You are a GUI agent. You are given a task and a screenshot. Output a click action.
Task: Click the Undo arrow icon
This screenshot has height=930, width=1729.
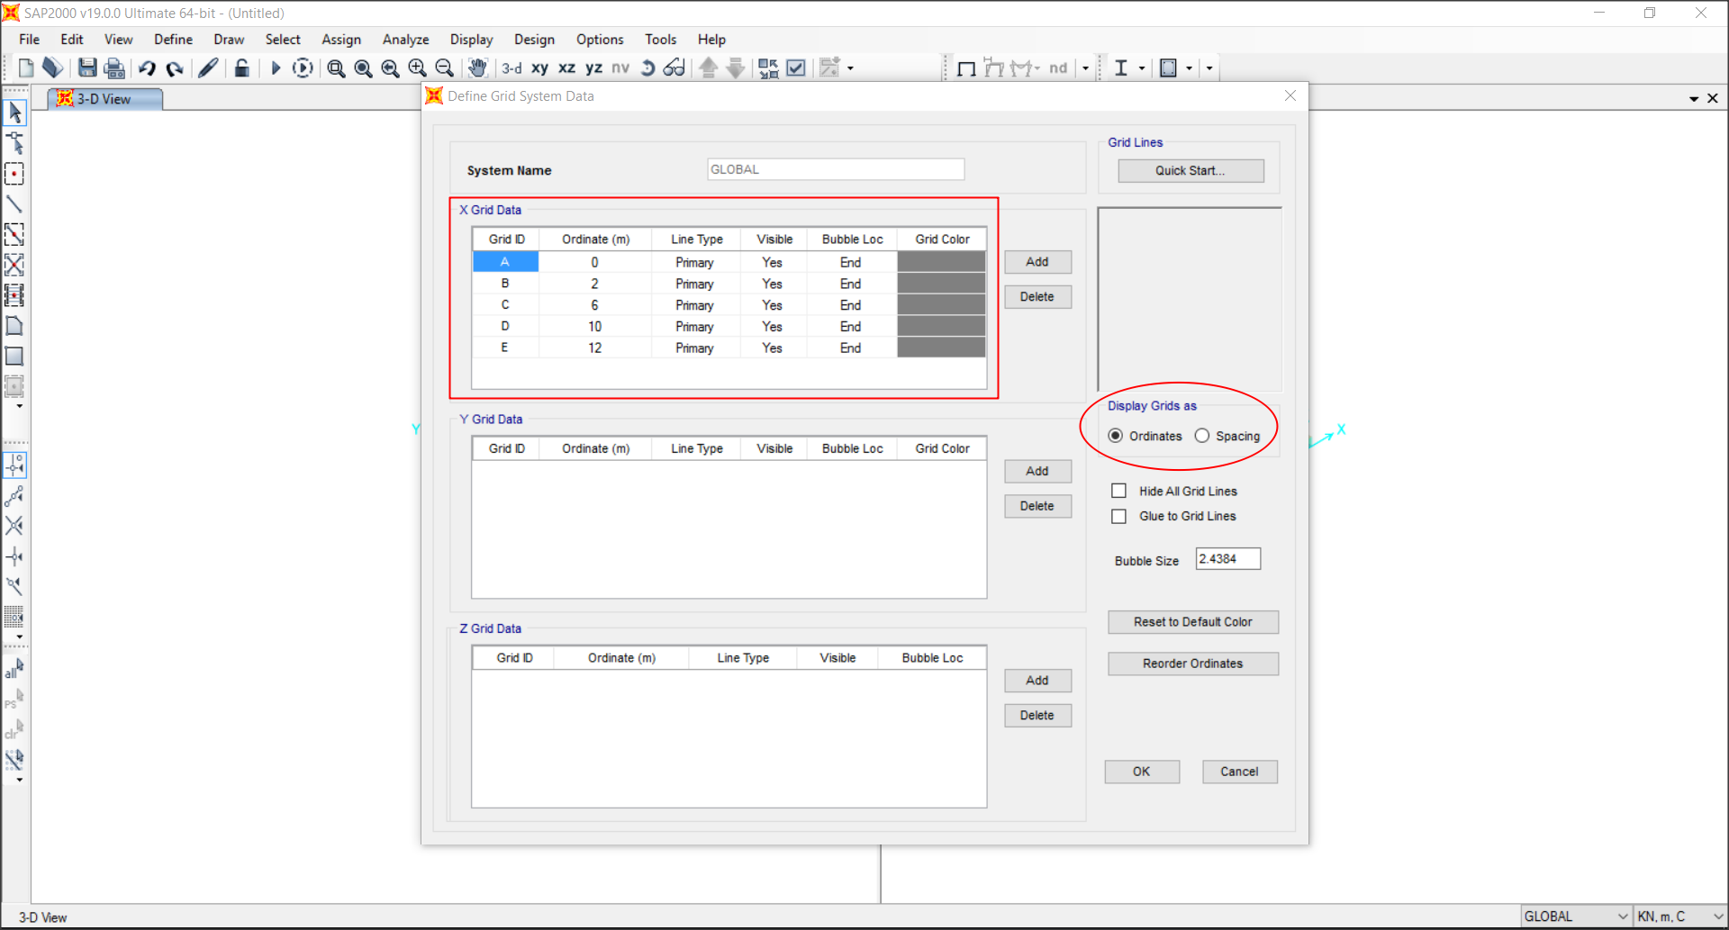(x=147, y=68)
